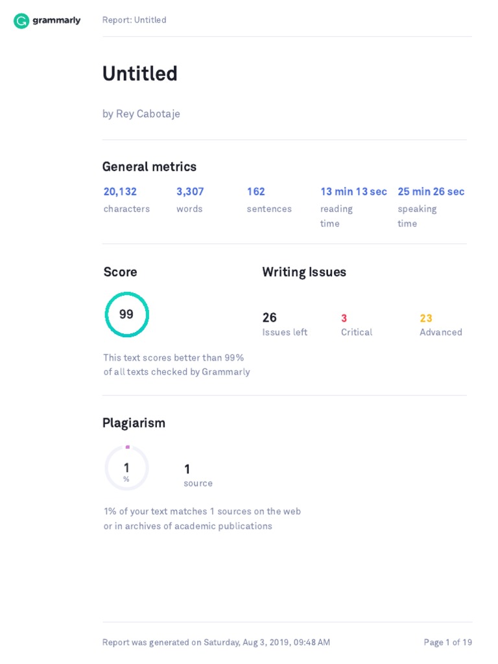
Task: Click the report generated date footer
Action: click(x=216, y=643)
